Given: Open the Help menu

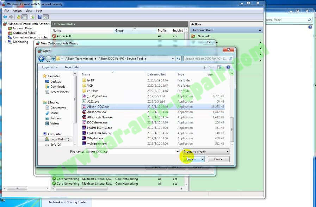Looking at the screenshot, I should [39, 11].
